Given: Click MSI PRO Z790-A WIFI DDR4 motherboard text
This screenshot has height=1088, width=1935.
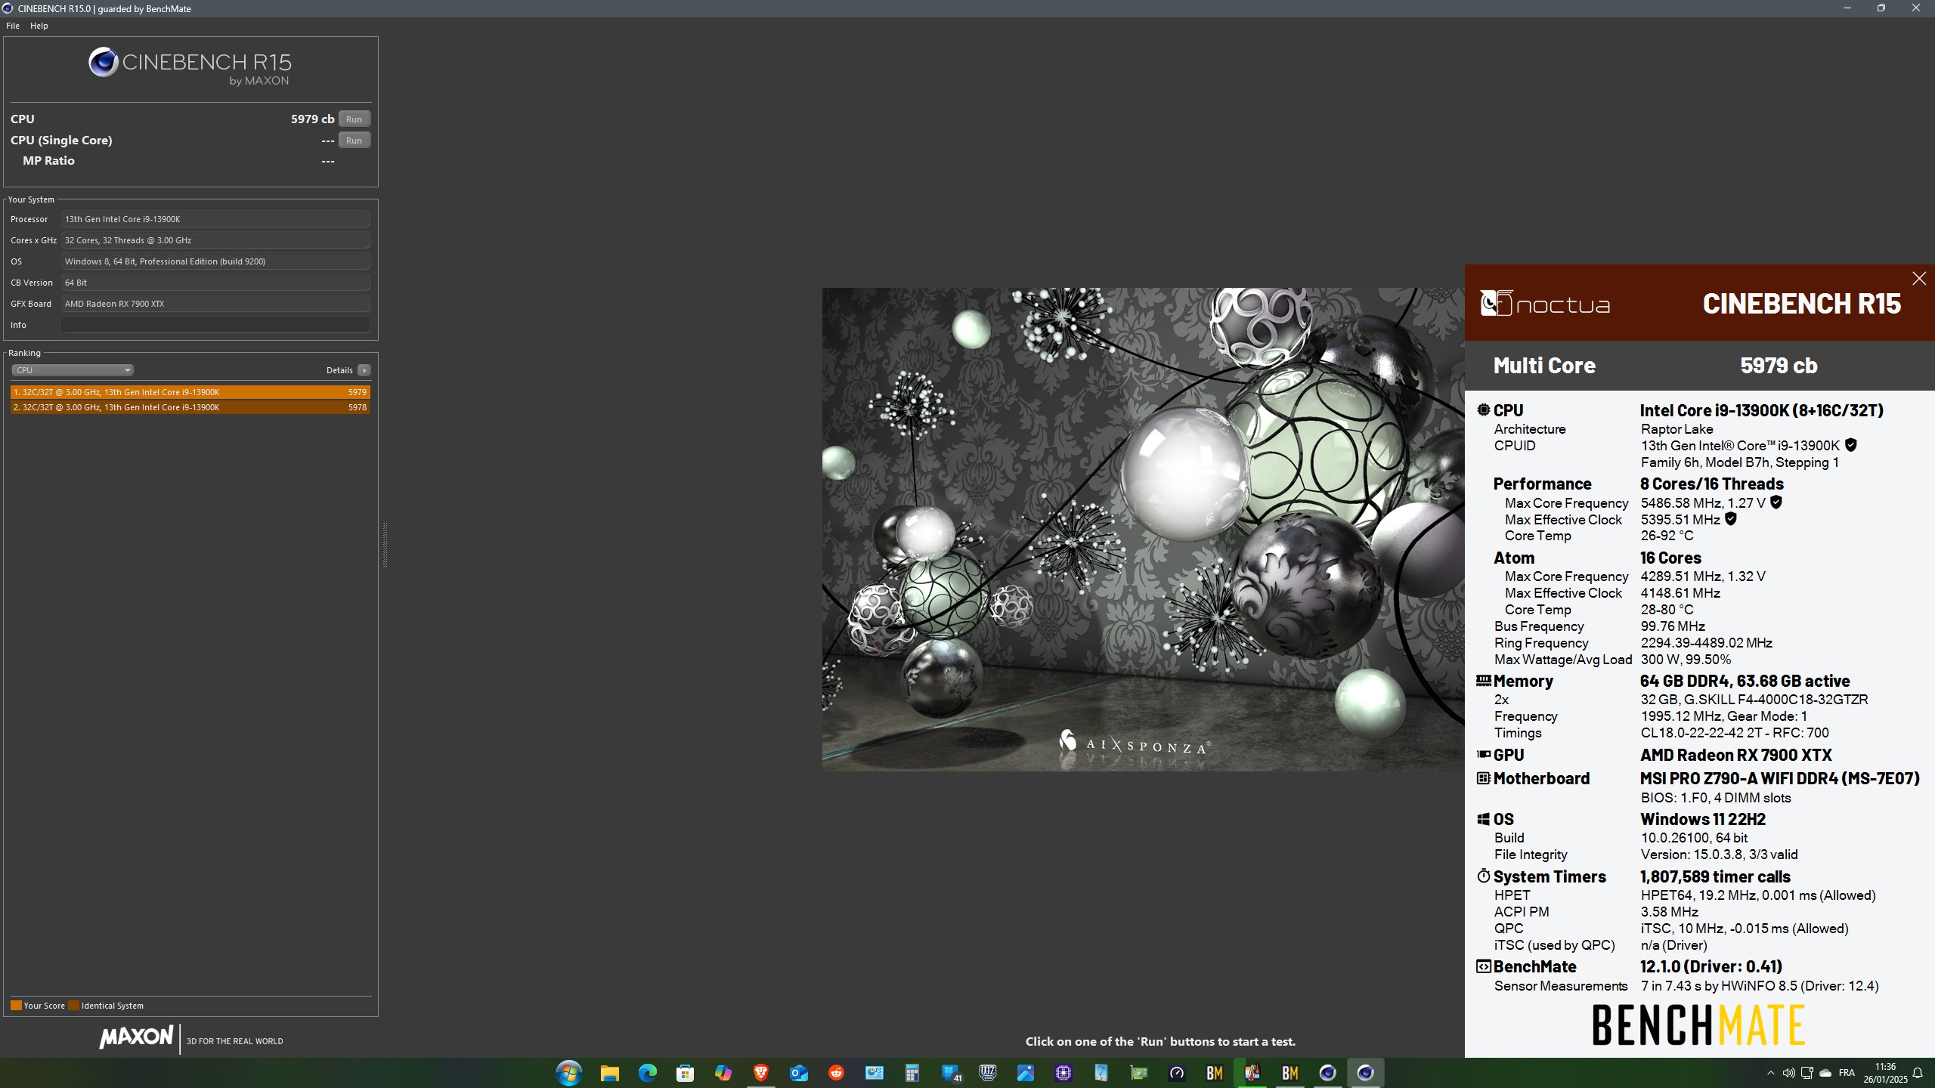Looking at the screenshot, I should click(1780, 778).
